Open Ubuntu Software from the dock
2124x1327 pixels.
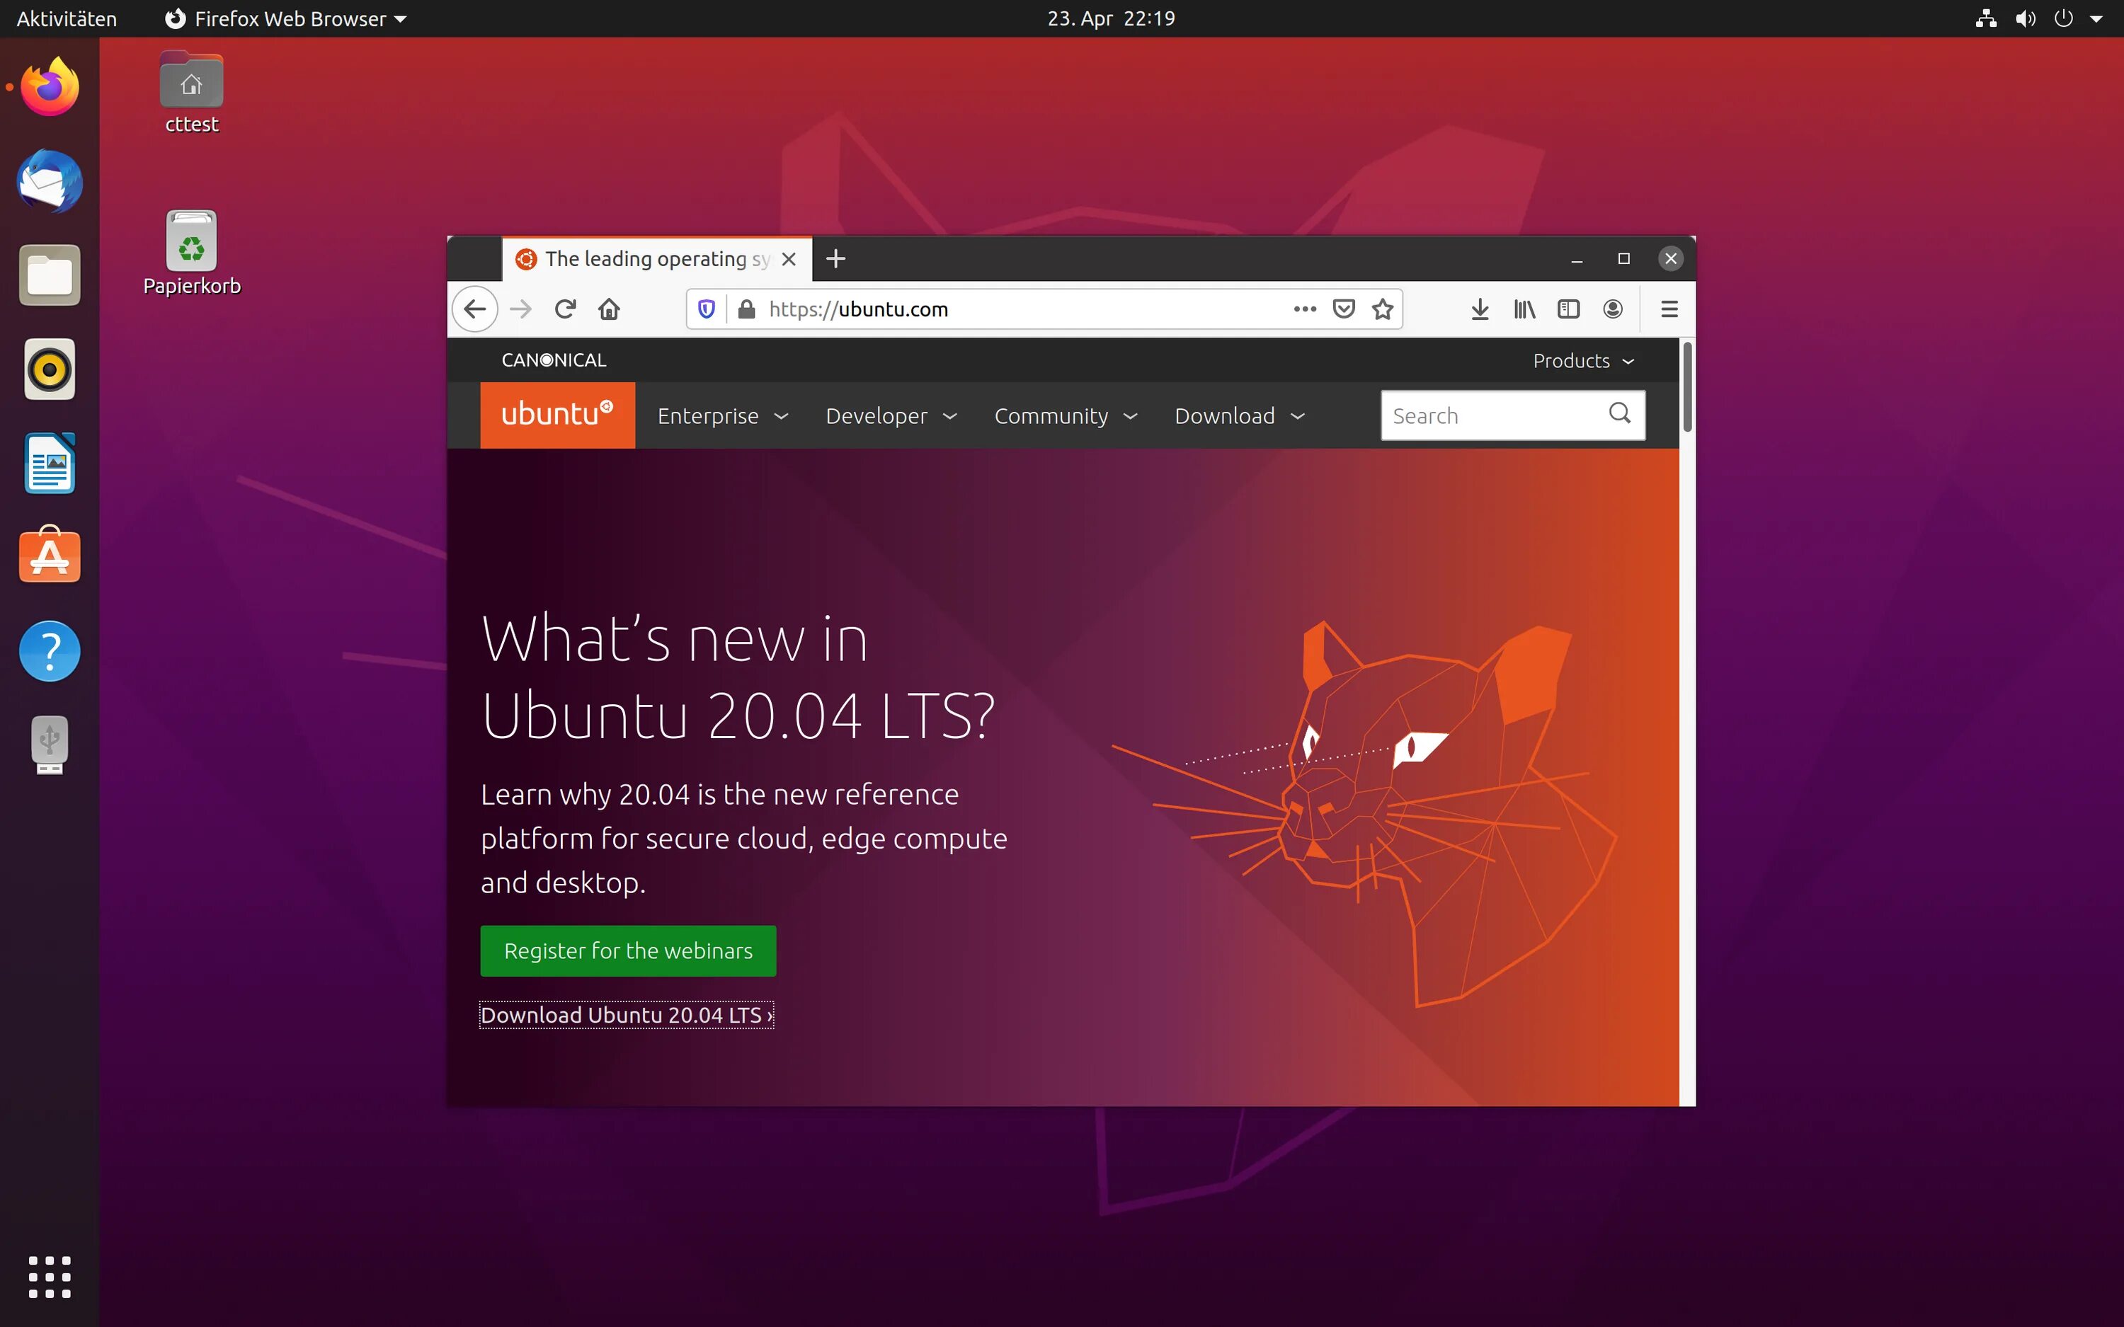[49, 556]
